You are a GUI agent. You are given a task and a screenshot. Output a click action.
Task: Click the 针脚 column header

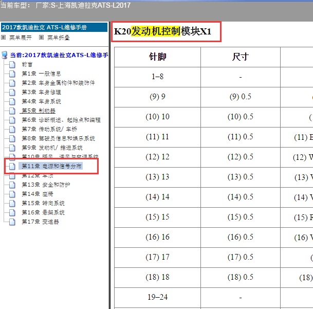(157, 57)
